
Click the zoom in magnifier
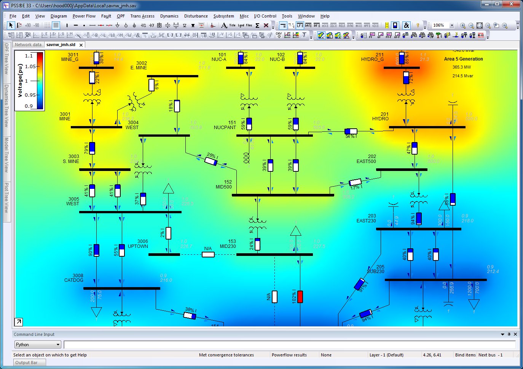[x=462, y=26]
